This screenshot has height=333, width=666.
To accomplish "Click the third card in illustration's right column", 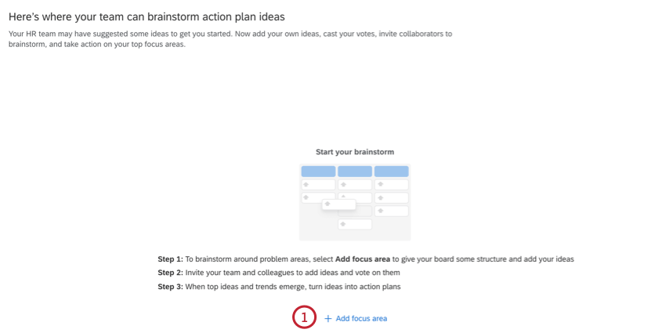I will coord(391,211).
